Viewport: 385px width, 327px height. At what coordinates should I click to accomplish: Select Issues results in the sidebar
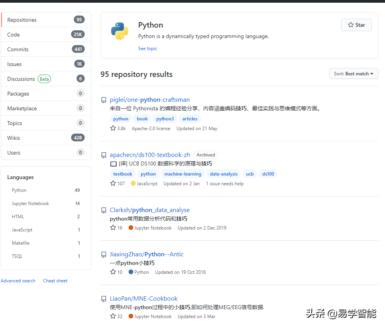click(46, 64)
